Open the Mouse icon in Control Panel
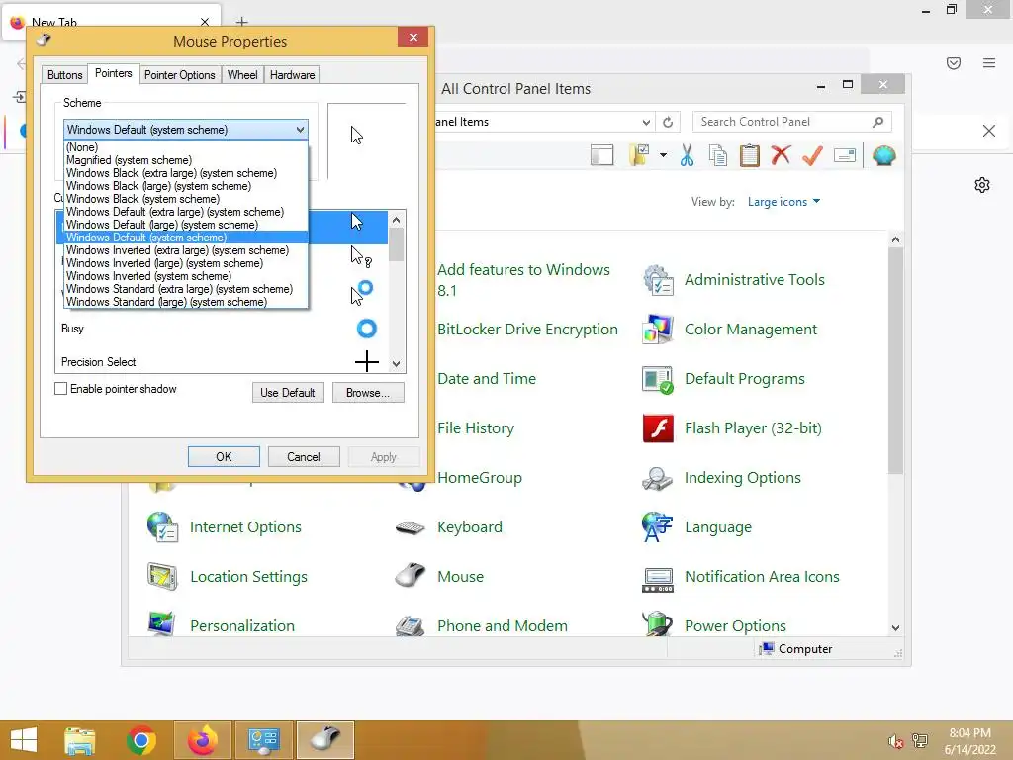The image size is (1013, 760). pyautogui.click(x=411, y=575)
